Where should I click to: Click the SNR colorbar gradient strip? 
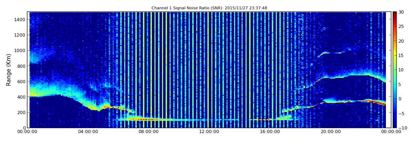tap(395, 70)
